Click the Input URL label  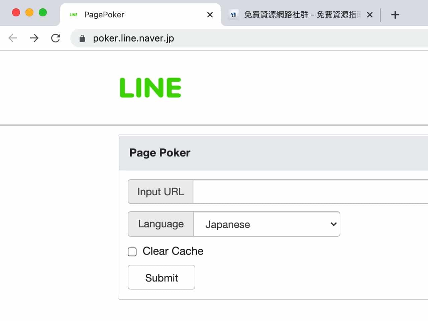(x=160, y=192)
